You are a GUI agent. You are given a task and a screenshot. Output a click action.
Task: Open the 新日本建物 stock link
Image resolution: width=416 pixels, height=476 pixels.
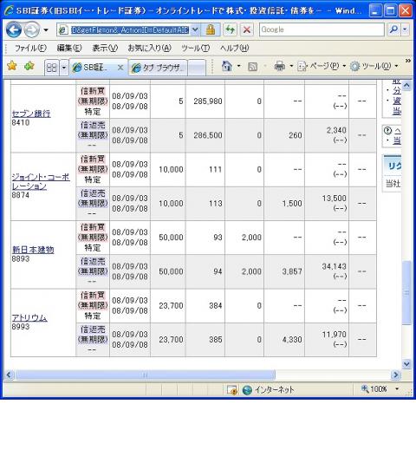[x=33, y=250]
